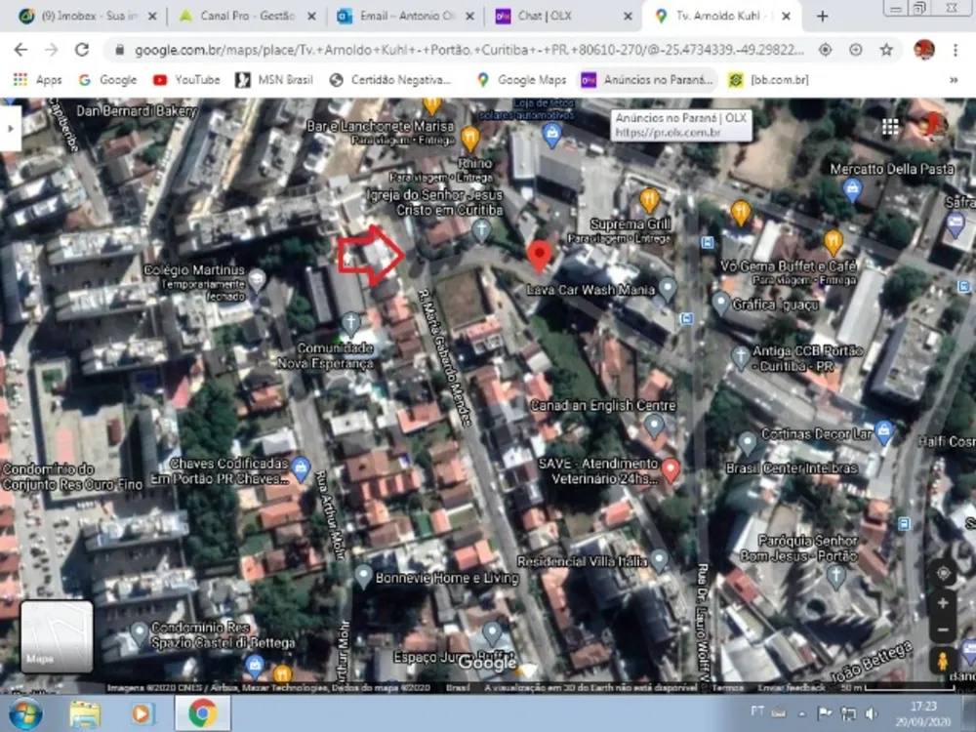Reload the Google Maps page
976x732 pixels.
coord(82,50)
